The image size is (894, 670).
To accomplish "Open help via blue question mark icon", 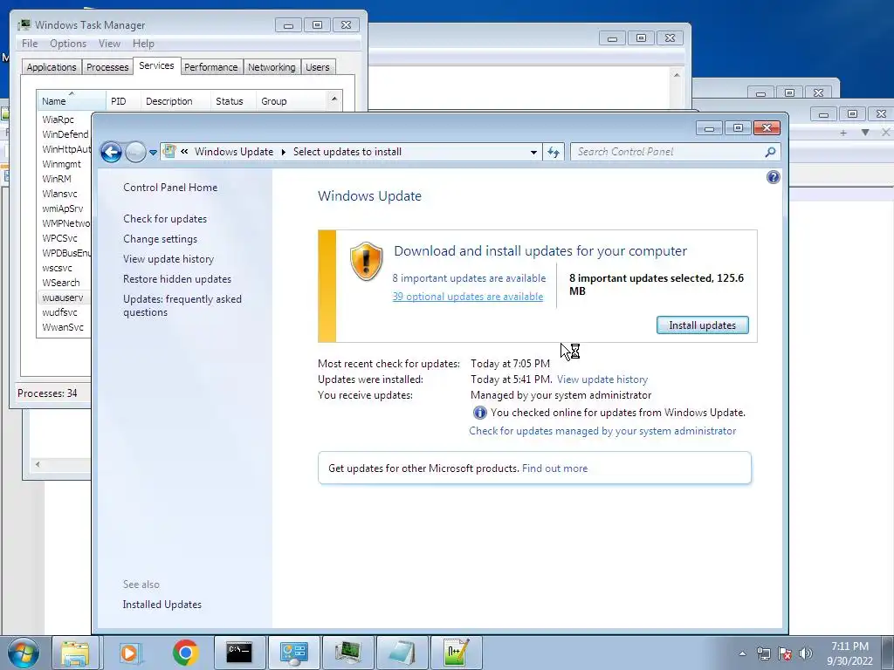I will point(774,177).
